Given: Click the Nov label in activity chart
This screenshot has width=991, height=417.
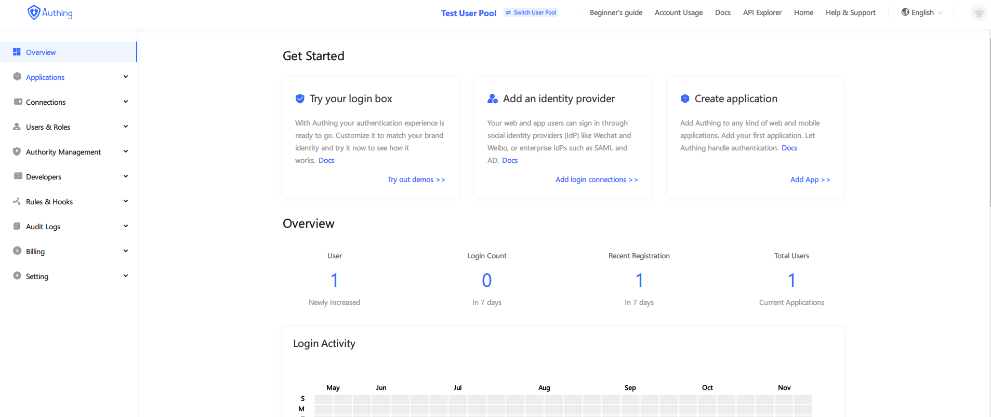Looking at the screenshot, I should 784,387.
